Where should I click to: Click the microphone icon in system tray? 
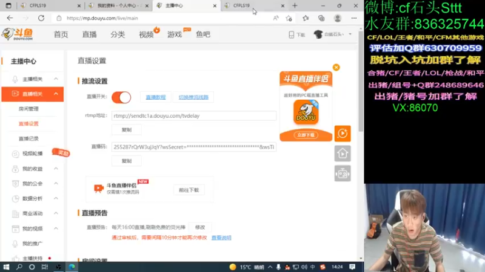(x=278, y=267)
